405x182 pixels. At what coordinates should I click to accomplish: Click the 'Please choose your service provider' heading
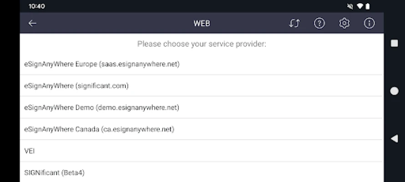[x=202, y=44]
